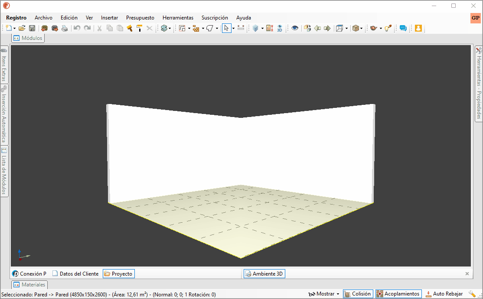Viewport: 483px width, 299px height.
Task: Select the Proyecto tab
Action: coord(119,274)
